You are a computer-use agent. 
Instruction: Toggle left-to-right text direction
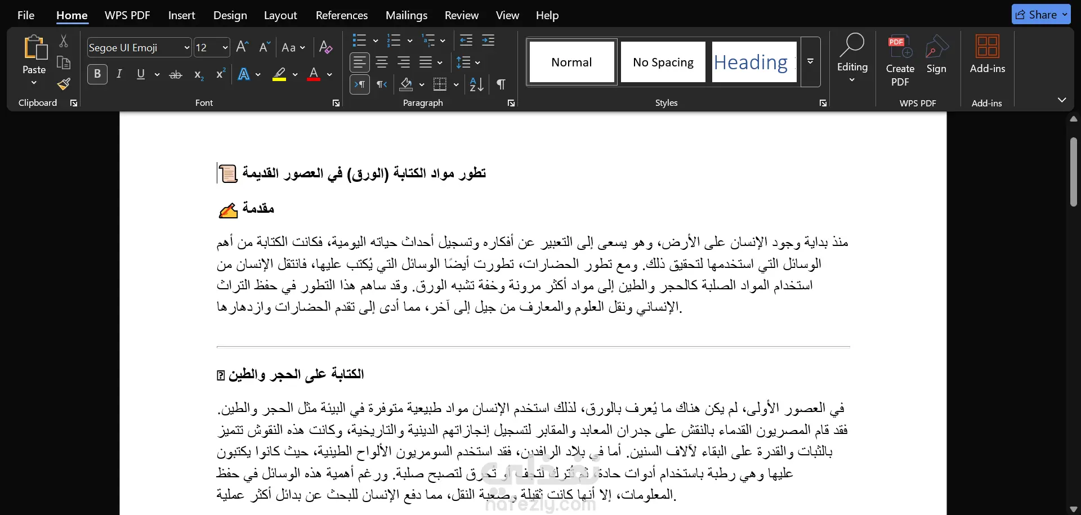[360, 84]
